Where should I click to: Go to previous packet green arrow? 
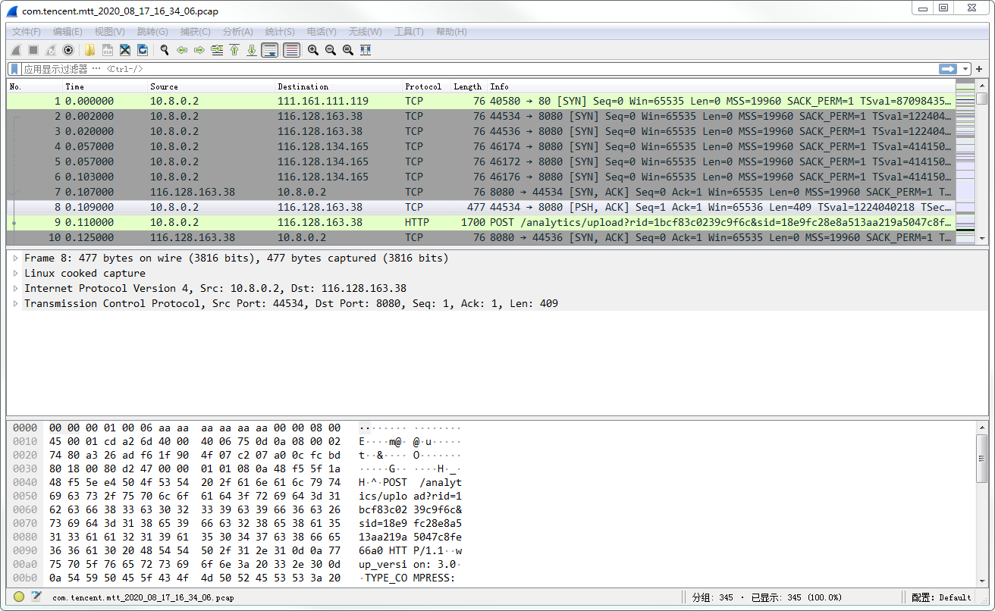[x=182, y=50]
